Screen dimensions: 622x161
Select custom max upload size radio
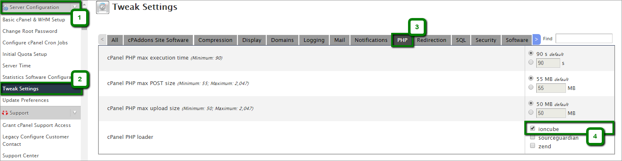(531, 112)
